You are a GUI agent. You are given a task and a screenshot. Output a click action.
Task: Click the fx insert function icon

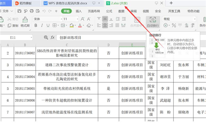click(53, 38)
